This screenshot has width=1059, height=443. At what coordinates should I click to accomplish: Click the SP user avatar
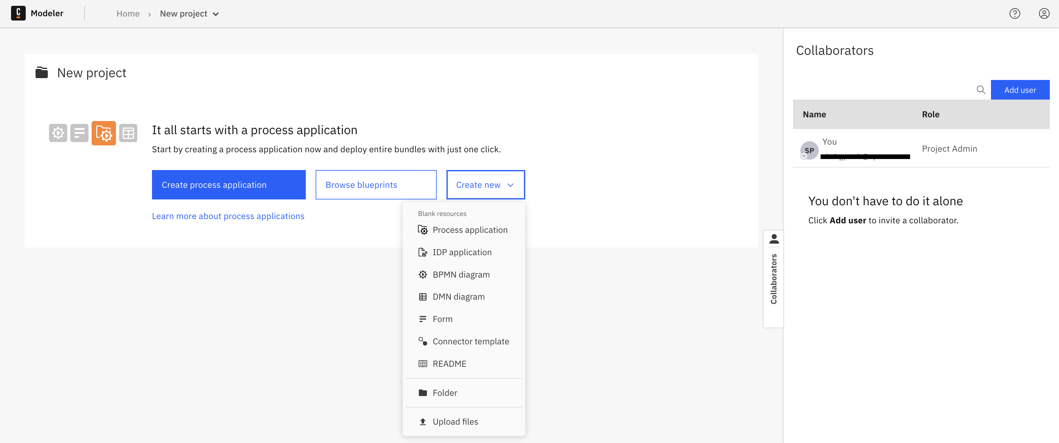click(x=809, y=150)
